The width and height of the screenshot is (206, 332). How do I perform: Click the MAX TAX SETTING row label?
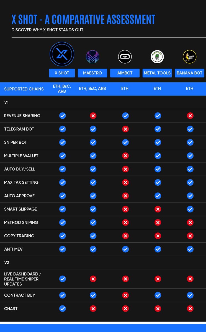pyautogui.click(x=21, y=182)
